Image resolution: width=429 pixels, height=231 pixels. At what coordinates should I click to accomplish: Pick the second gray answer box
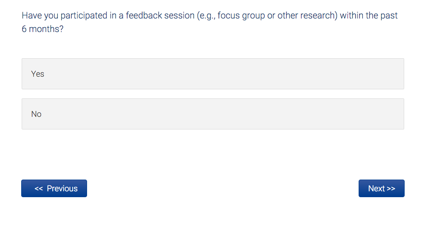click(x=212, y=114)
